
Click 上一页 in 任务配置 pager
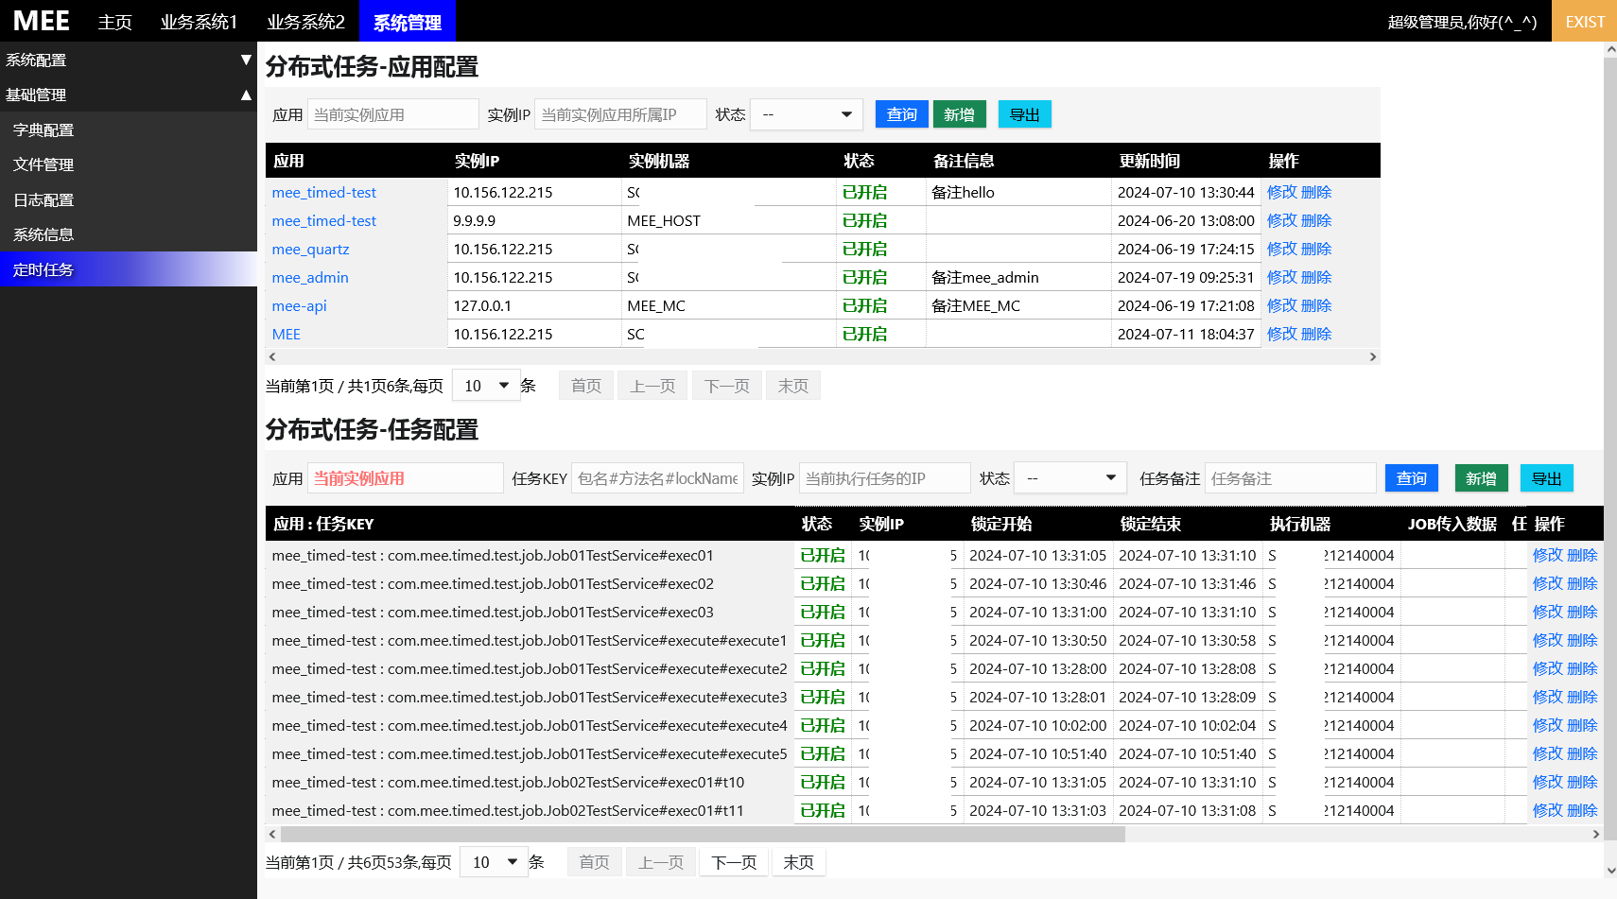(x=661, y=862)
